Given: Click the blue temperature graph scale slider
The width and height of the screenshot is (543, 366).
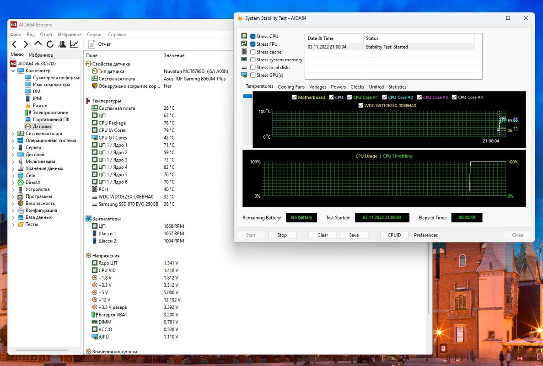Looking at the screenshot, I should [247, 96].
